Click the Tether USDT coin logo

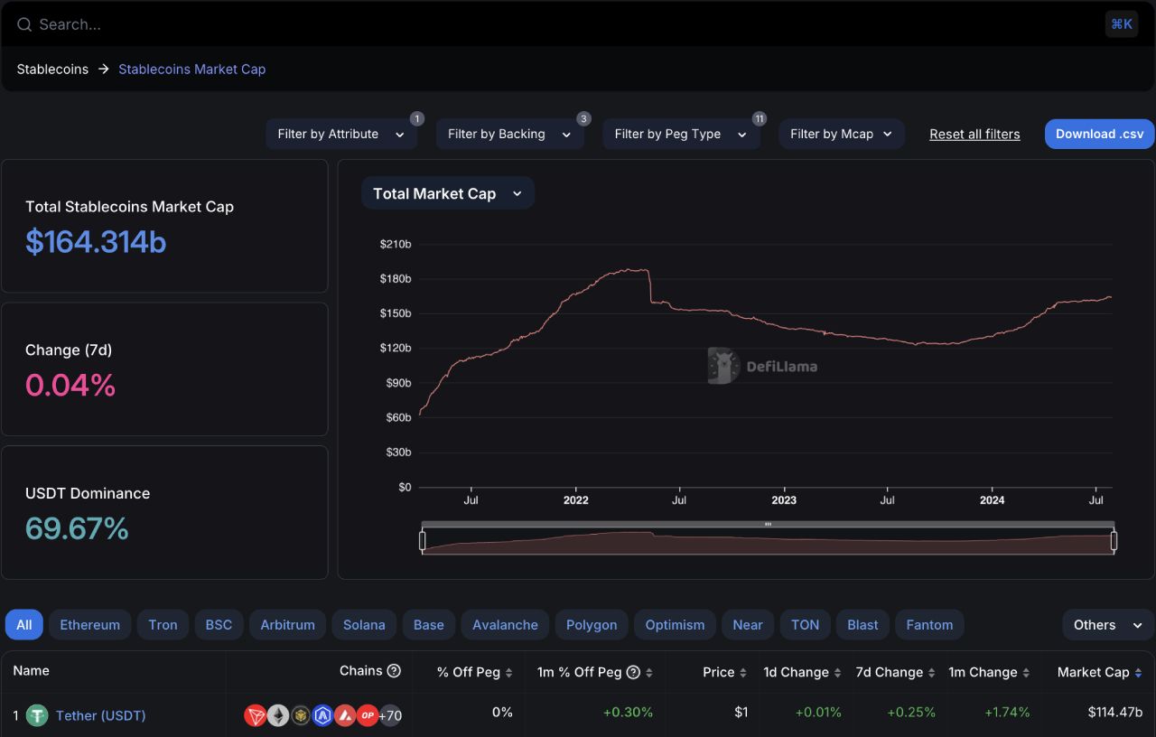point(37,715)
